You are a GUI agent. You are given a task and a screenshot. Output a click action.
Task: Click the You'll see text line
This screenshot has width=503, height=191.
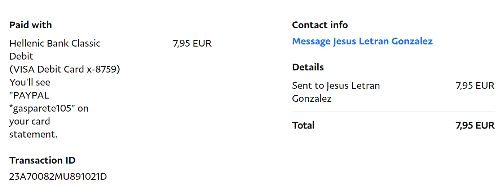tap(30, 82)
